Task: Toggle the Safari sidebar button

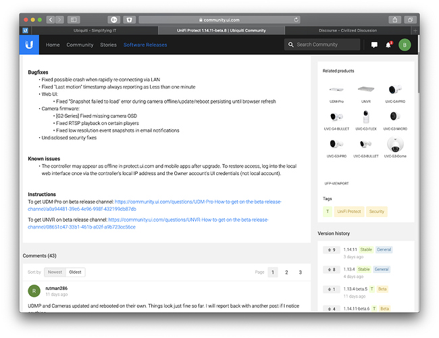Action: [x=74, y=20]
